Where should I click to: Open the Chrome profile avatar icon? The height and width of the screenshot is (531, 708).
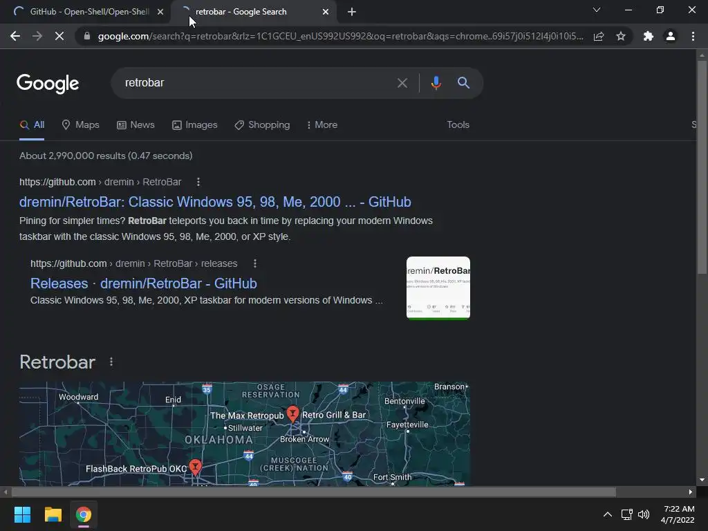coord(671,36)
